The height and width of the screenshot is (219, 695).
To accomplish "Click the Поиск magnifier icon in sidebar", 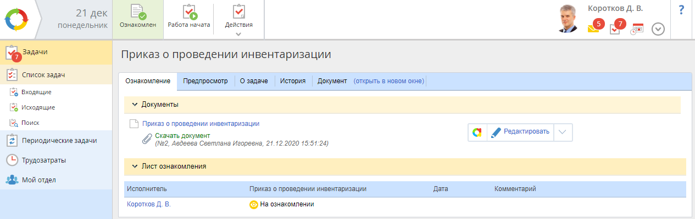I will click(14, 123).
